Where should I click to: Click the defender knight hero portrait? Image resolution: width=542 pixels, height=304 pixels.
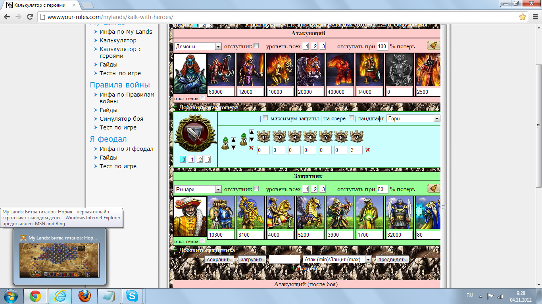190,217
